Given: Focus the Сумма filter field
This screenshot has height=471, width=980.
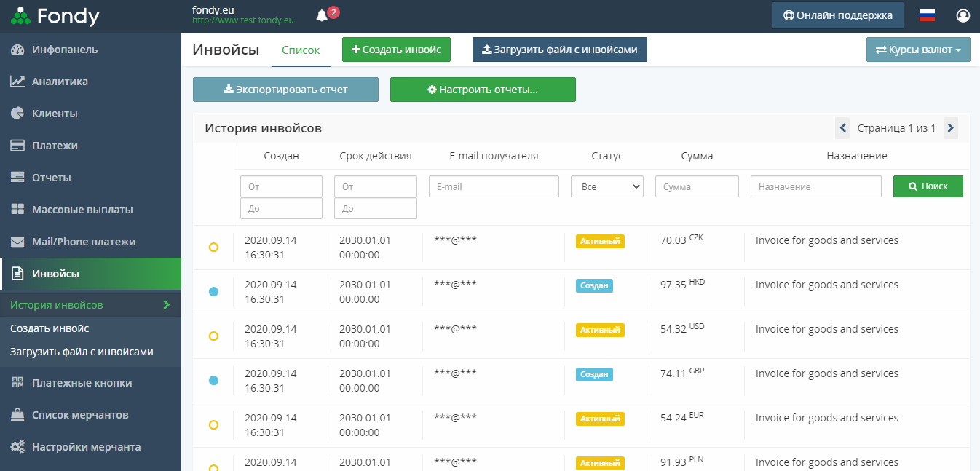Looking at the screenshot, I should [x=697, y=186].
